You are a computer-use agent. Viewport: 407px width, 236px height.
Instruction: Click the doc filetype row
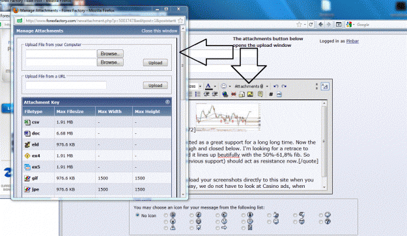[x=97, y=133]
